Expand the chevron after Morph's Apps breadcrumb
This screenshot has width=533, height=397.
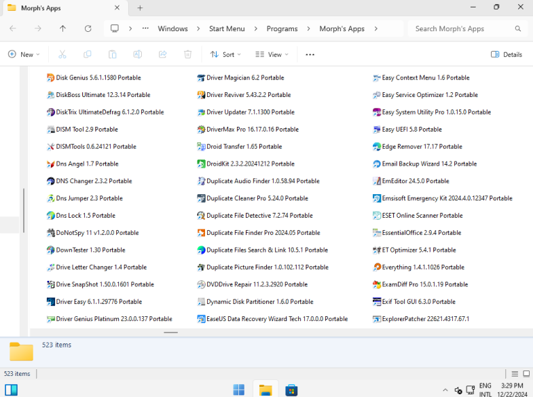[375, 29]
